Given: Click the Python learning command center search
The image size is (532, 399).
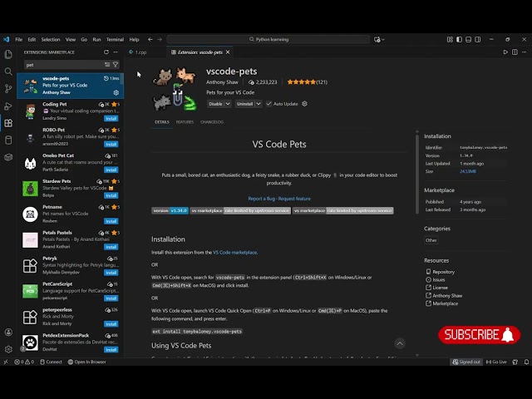Looking at the screenshot, I should pyautogui.click(x=268, y=39).
